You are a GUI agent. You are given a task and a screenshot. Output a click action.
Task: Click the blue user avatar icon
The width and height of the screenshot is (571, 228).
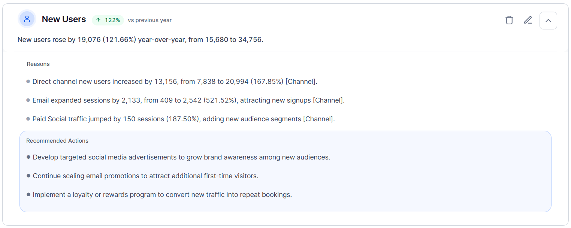tap(27, 19)
